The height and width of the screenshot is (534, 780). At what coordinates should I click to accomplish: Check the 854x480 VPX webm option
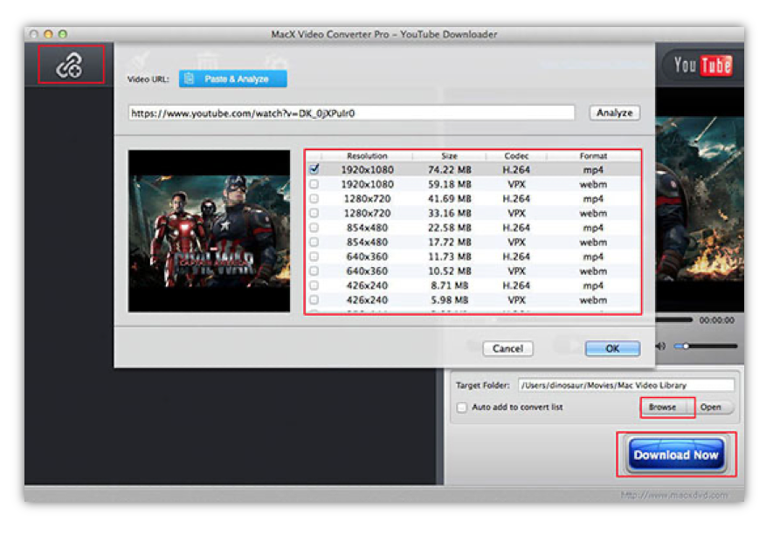314,242
